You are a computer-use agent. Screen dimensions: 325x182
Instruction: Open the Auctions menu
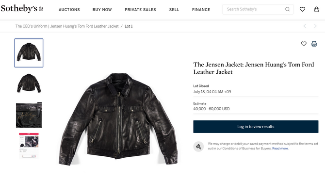[x=69, y=10]
